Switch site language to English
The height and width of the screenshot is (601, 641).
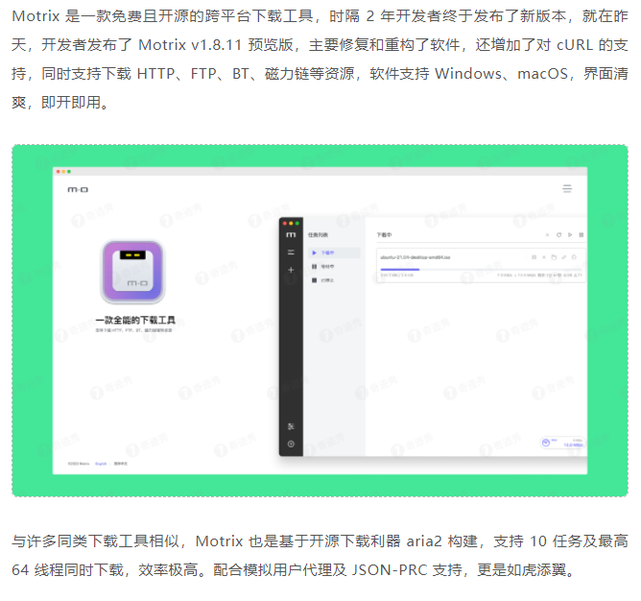[x=101, y=464]
